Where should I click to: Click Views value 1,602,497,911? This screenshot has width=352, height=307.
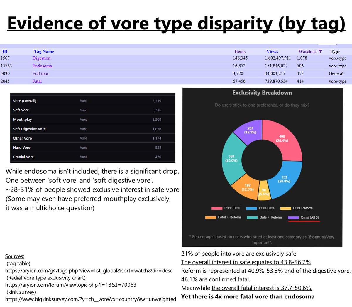[278, 58]
